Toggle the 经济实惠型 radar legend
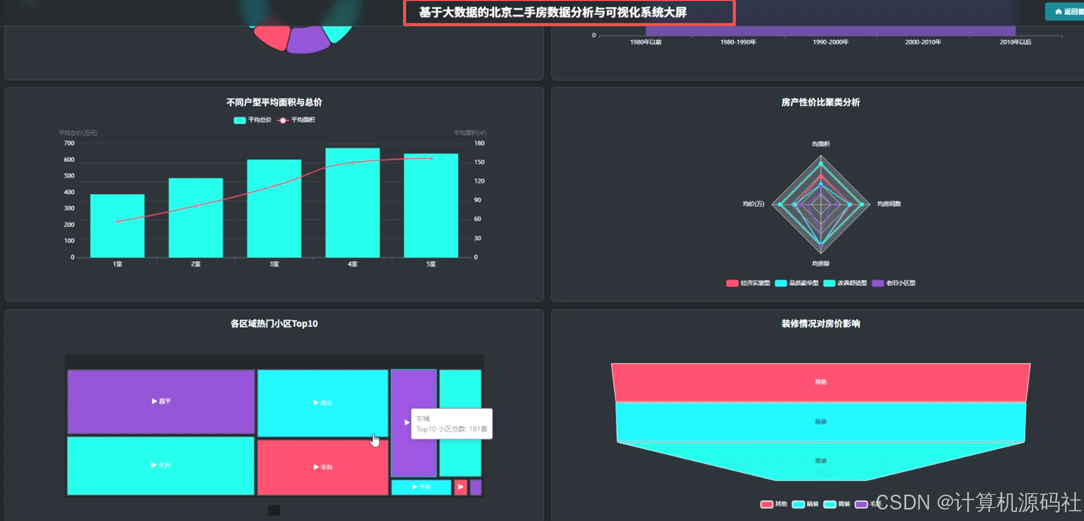Image resolution: width=1084 pixels, height=521 pixels. point(748,283)
